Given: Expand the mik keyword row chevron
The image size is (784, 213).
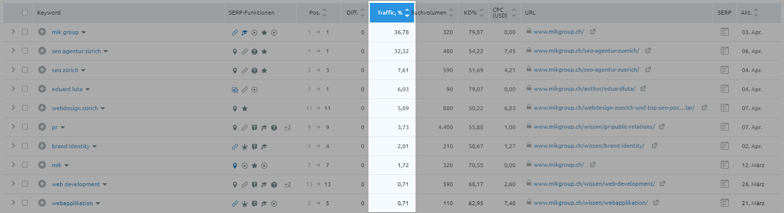Looking at the screenshot, I should pyautogui.click(x=13, y=165).
